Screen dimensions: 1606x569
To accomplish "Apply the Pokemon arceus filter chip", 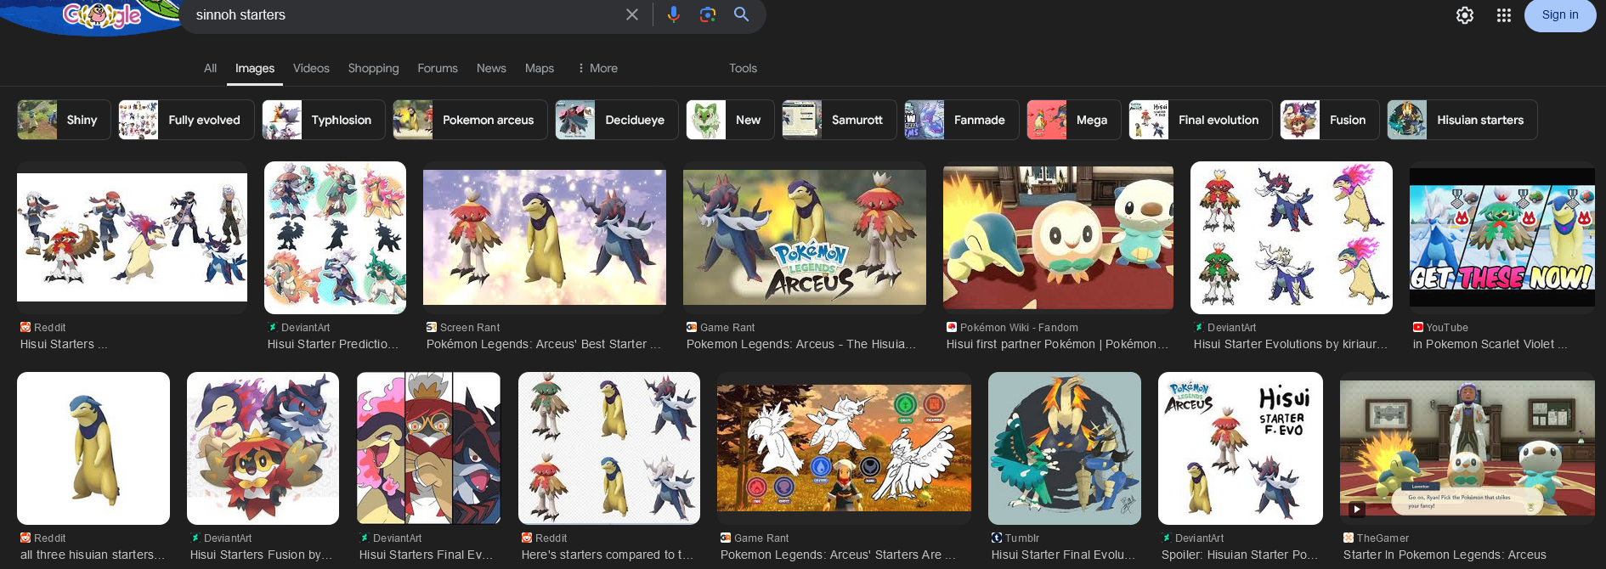I will 470,120.
